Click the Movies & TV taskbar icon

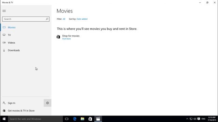pos(98,119)
